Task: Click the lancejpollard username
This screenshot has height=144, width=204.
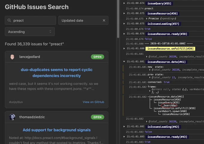Action: (x=30, y=57)
